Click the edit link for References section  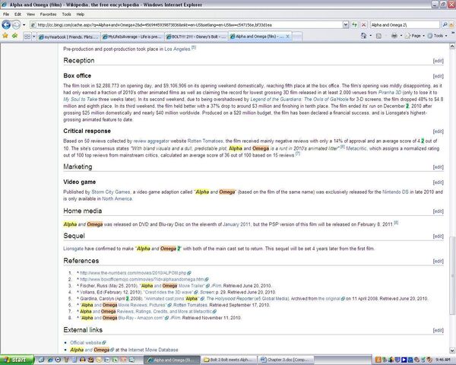[x=438, y=261]
